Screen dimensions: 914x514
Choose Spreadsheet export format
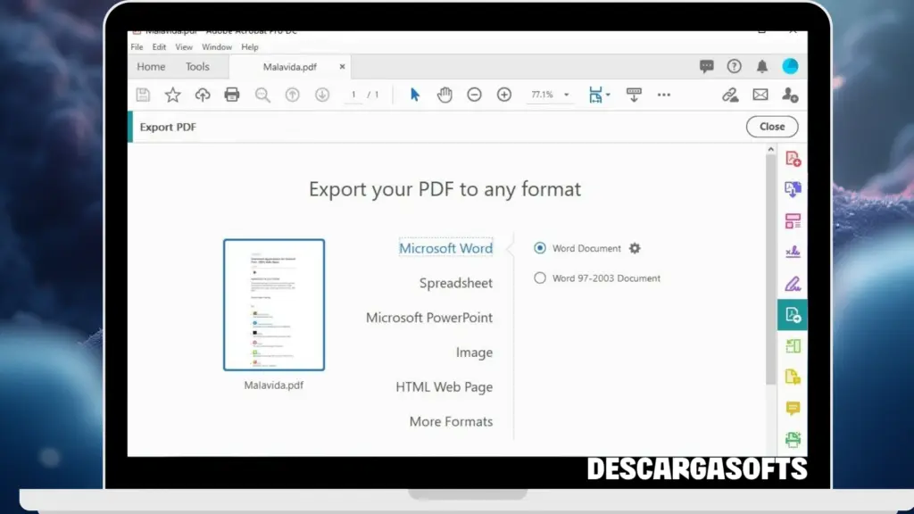click(455, 283)
